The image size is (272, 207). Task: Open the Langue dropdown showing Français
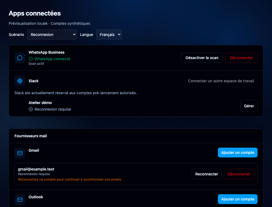pyautogui.click(x=109, y=35)
